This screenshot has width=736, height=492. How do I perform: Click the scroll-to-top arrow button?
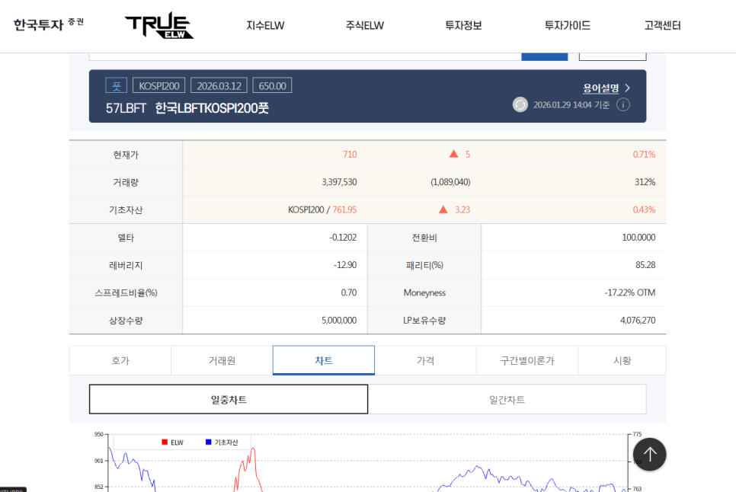click(x=650, y=454)
